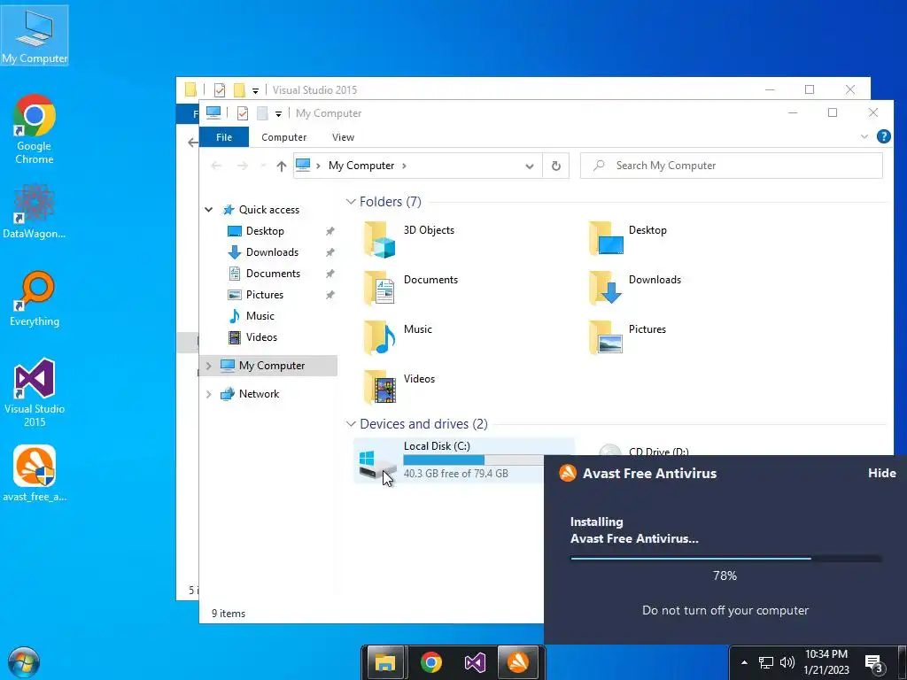Image resolution: width=907 pixels, height=680 pixels.
Task: Collapse the Folders (7) group
Action: [x=351, y=201]
